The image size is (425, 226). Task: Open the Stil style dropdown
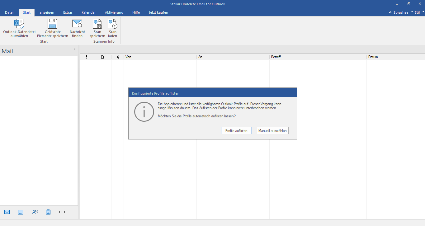click(x=417, y=12)
